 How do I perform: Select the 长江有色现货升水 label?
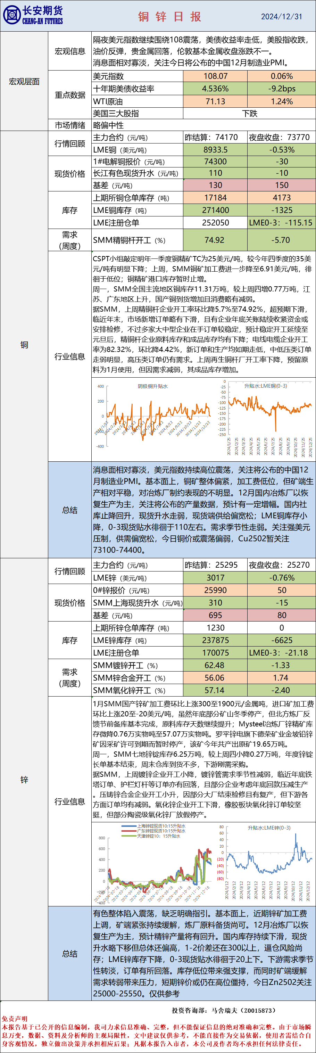tap(136, 173)
